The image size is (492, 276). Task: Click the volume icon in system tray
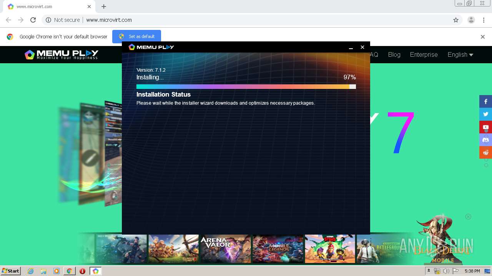[x=446, y=271]
